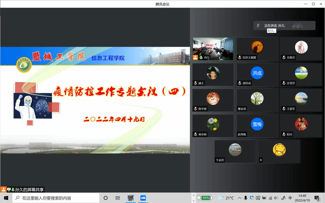This screenshot has width=325, height=203.
Task: Toggle the 中 input method indicator
Action: [290, 198]
